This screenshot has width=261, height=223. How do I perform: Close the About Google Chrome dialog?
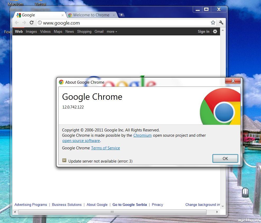233,81
